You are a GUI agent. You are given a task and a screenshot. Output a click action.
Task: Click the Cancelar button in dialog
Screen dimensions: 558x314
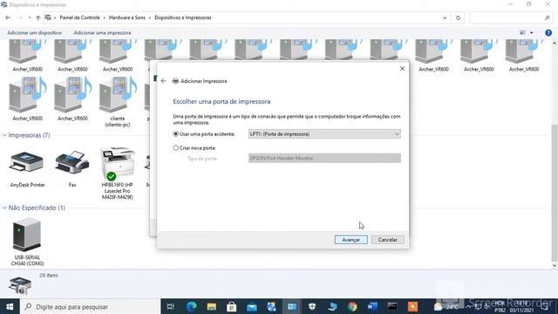(x=387, y=240)
